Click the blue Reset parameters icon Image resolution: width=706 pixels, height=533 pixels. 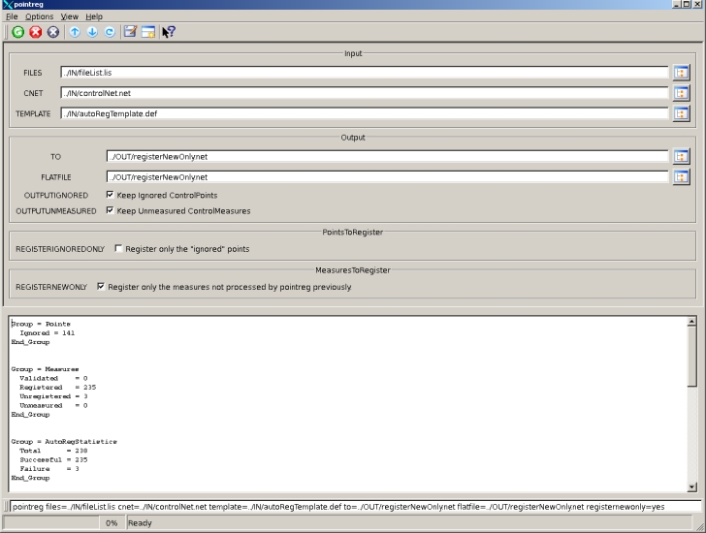pos(110,32)
